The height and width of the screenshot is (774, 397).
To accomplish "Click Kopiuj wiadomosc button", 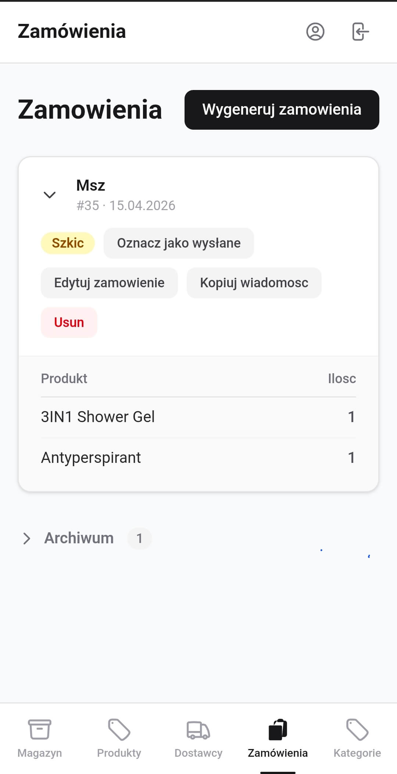I will click(254, 283).
